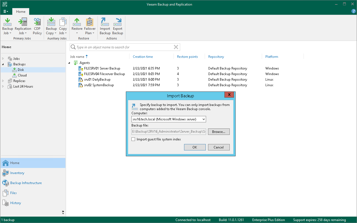Viewport: 357px width, 223px height.
Task: Click Windows platform cell for FILESRV04
Action: pyautogui.click(x=272, y=74)
